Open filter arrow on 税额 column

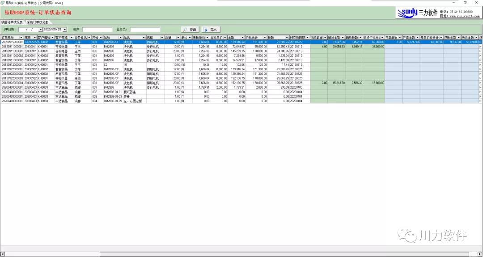click(x=287, y=38)
